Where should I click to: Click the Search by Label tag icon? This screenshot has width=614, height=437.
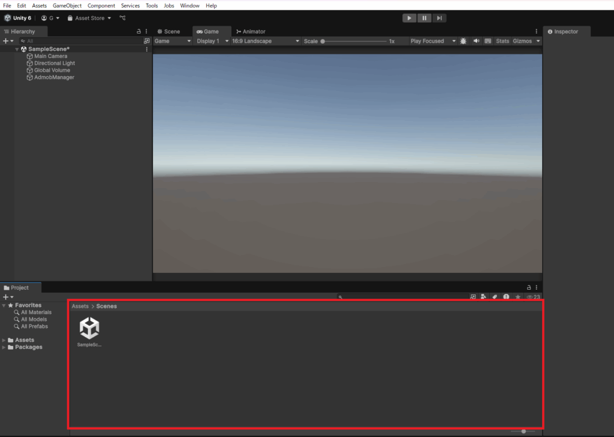click(x=495, y=297)
